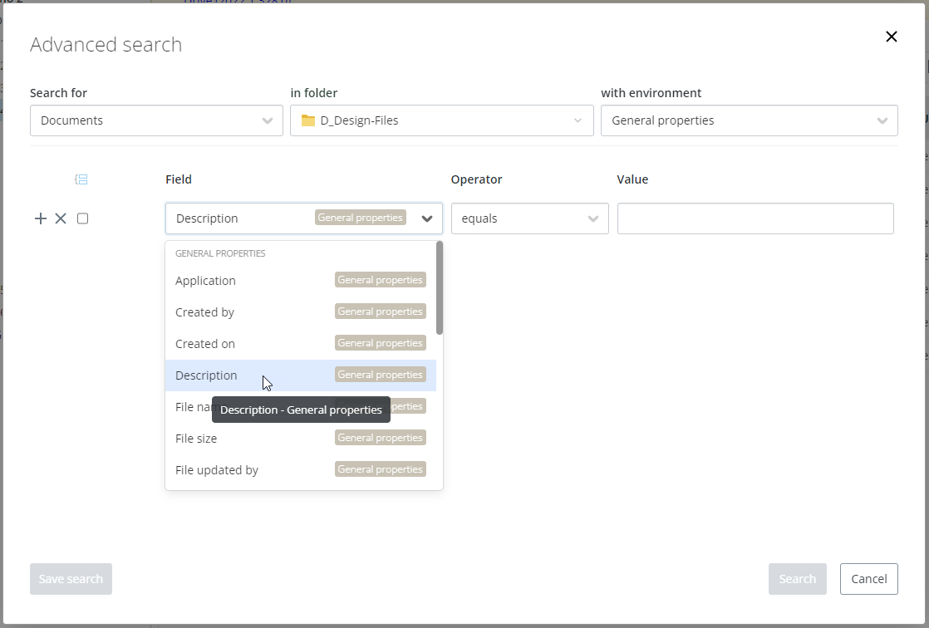This screenshot has width=929, height=628.
Task: Click the plus icon to add condition
Action: pyautogui.click(x=40, y=218)
